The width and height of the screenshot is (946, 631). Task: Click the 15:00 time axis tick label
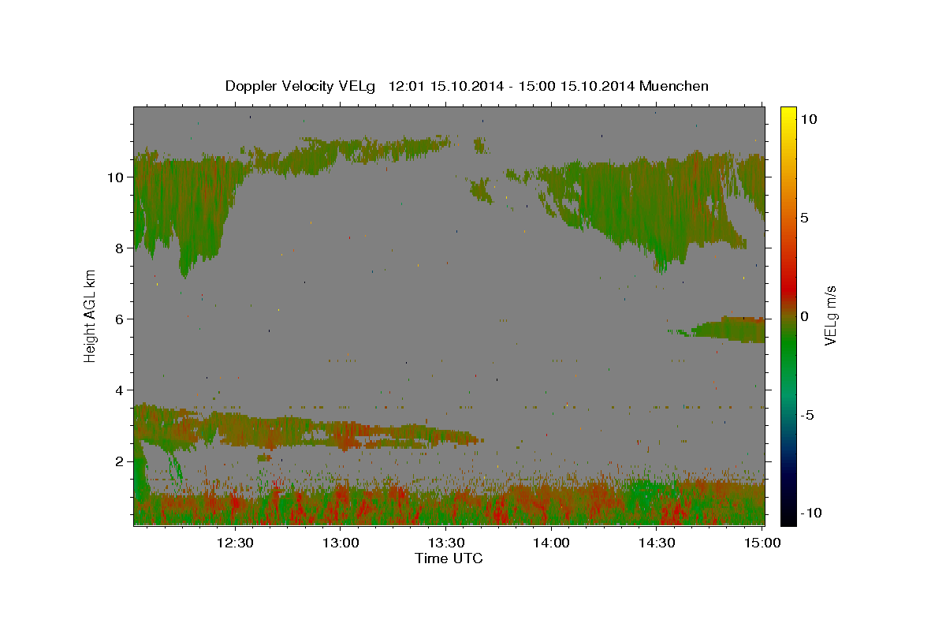point(762,543)
